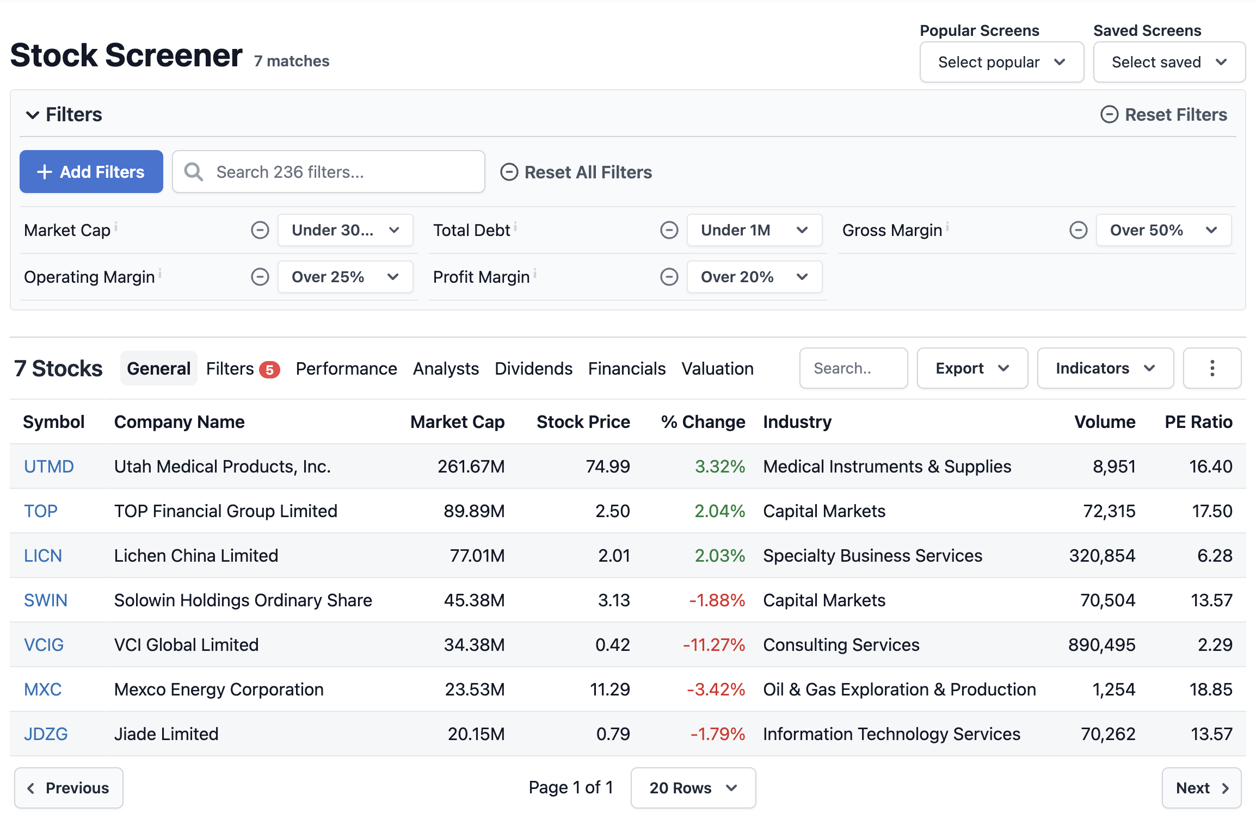Remove the Total Debt filter minus icon
This screenshot has width=1256, height=820.
coord(669,230)
